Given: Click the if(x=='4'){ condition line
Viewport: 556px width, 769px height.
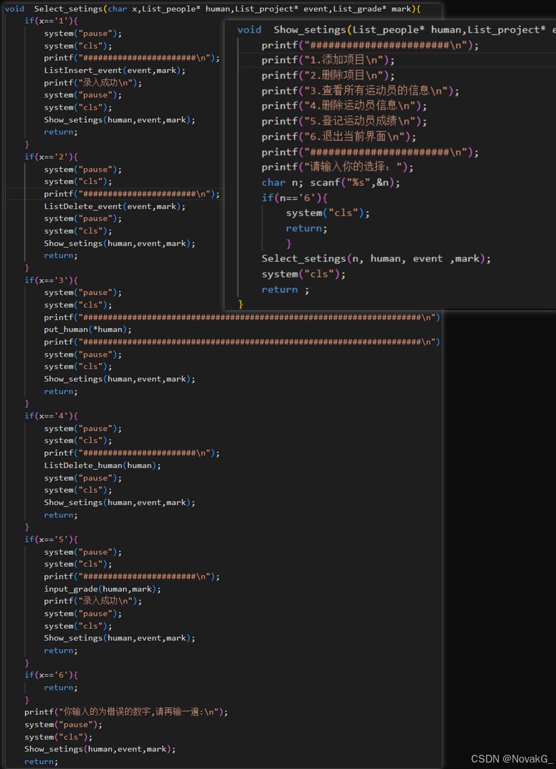Looking at the screenshot, I should click(51, 415).
